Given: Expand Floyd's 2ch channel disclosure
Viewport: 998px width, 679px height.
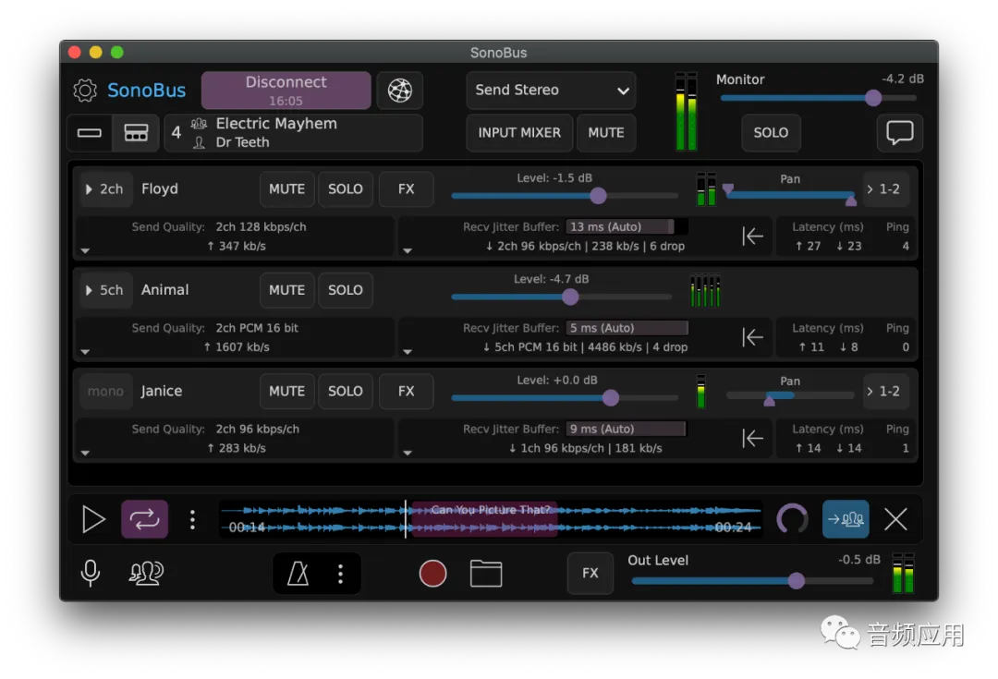Looking at the screenshot, I should point(105,189).
